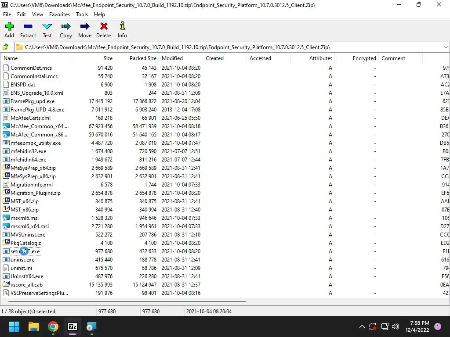This screenshot has width=450, height=337.
Task: Open Windows Start menu
Action: tap(14, 326)
